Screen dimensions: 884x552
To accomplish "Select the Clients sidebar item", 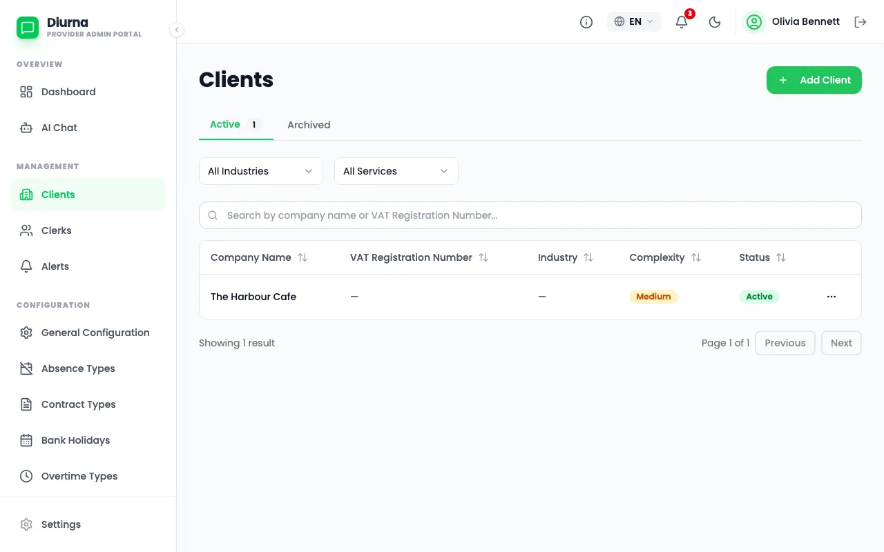I will click(x=88, y=195).
